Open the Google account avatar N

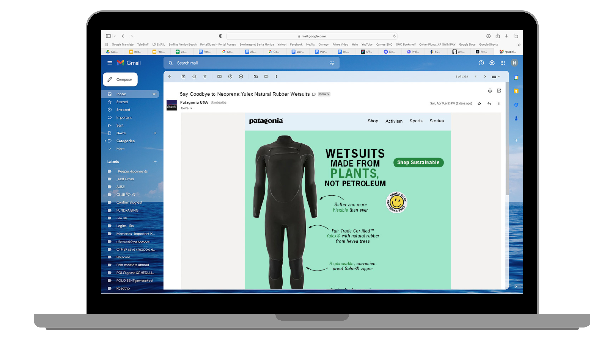tap(514, 63)
